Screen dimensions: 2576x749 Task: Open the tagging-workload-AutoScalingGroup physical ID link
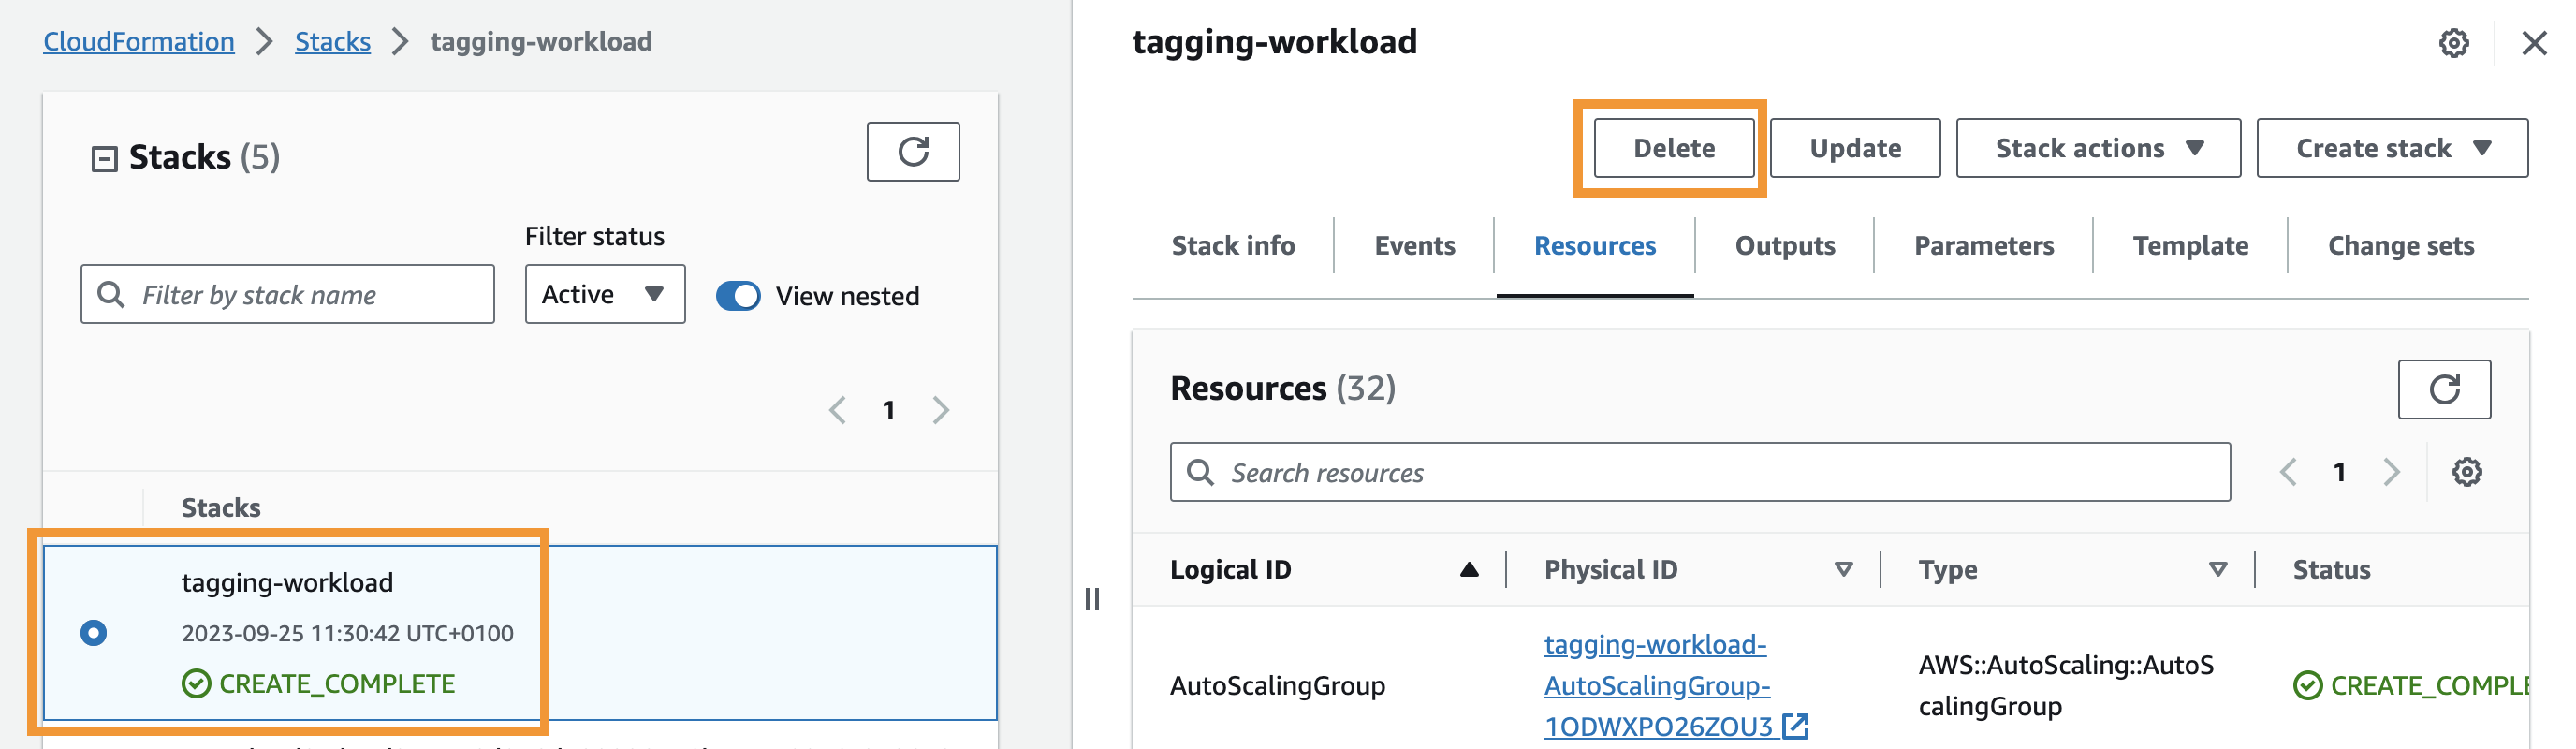[x=1657, y=686]
